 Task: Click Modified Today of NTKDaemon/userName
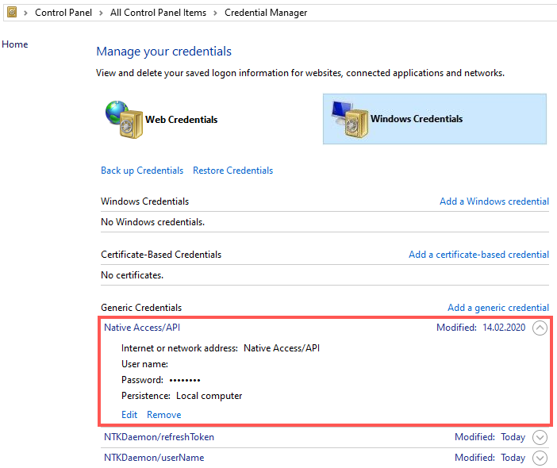pos(490,458)
